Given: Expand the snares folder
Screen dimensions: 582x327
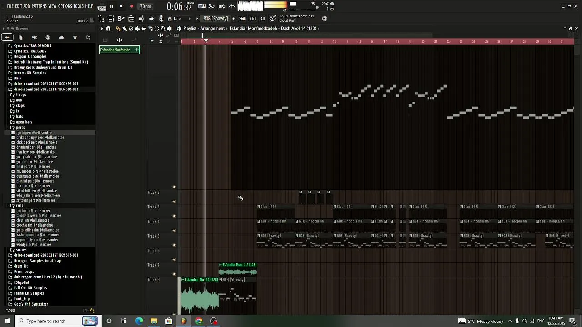Looking at the screenshot, I should (x=21, y=250).
